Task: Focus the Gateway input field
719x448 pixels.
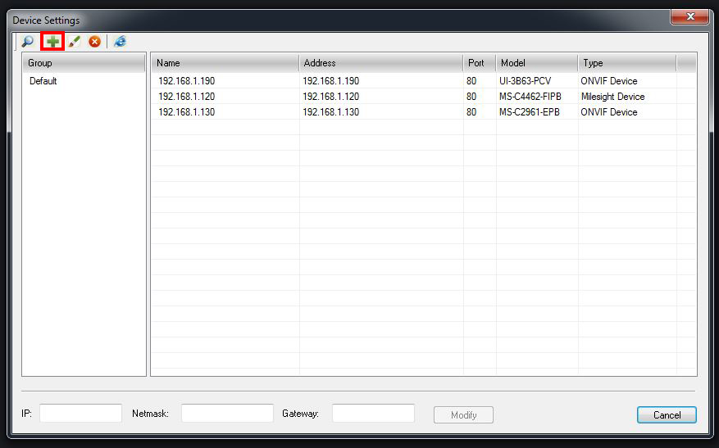Action: [373, 413]
